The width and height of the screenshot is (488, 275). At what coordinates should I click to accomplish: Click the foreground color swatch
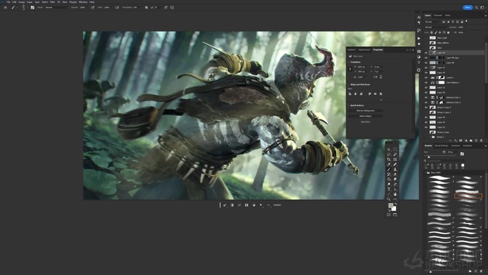tap(391, 205)
